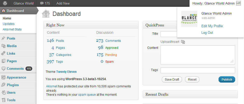Click the 4 pages count

click(53, 48)
